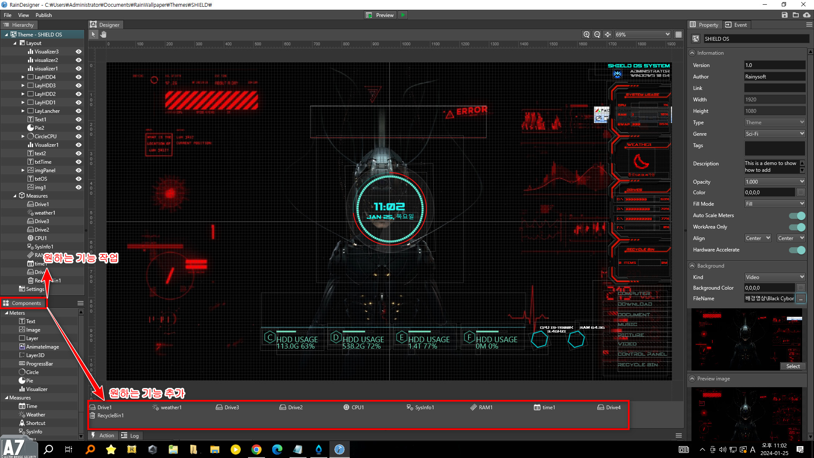The image size is (814, 458).
Task: Save the theme with the disk icon
Action: [x=784, y=15]
